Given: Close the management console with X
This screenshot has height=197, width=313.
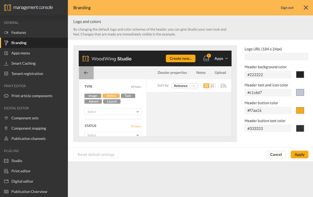Looking at the screenshot, I should (306, 8).
